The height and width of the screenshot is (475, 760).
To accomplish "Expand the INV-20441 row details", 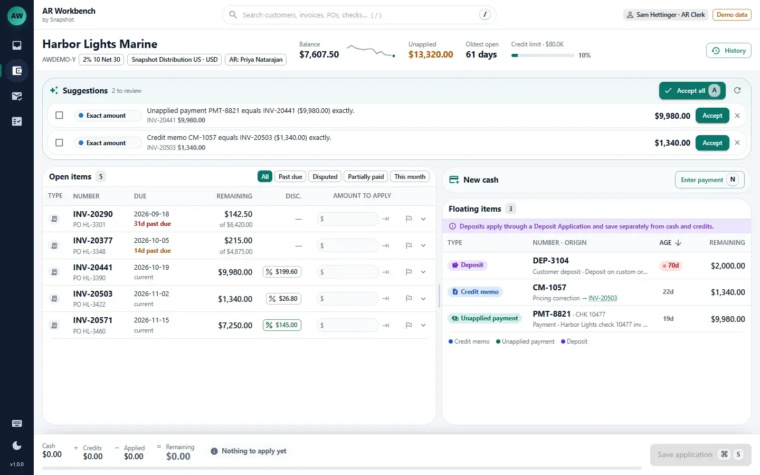I will click(x=423, y=272).
